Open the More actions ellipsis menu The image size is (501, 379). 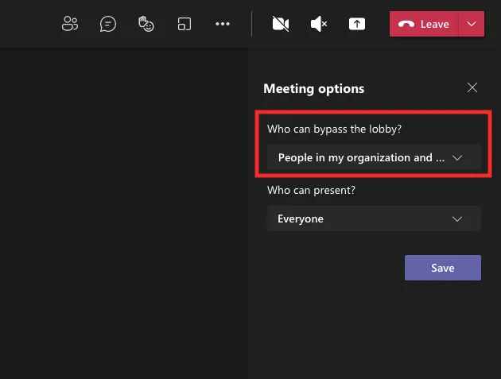click(x=223, y=24)
